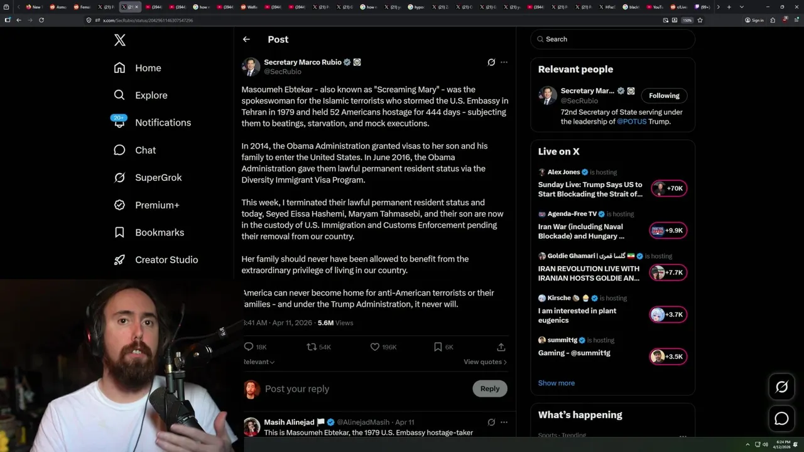The height and width of the screenshot is (452, 804).
Task: Open Premium+ in the sidebar
Action: coord(146,205)
